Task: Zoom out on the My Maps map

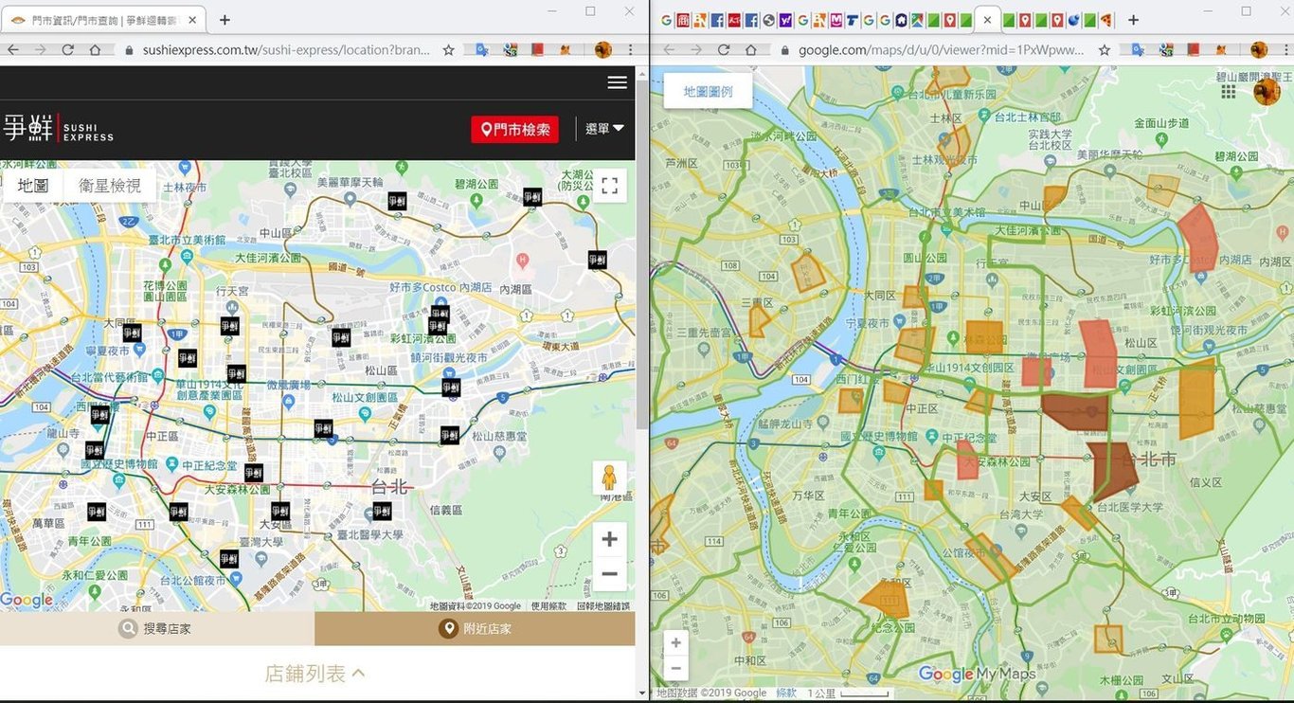Action: tap(675, 668)
